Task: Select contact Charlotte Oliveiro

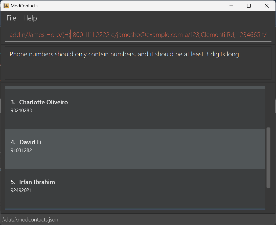Action: (x=135, y=109)
